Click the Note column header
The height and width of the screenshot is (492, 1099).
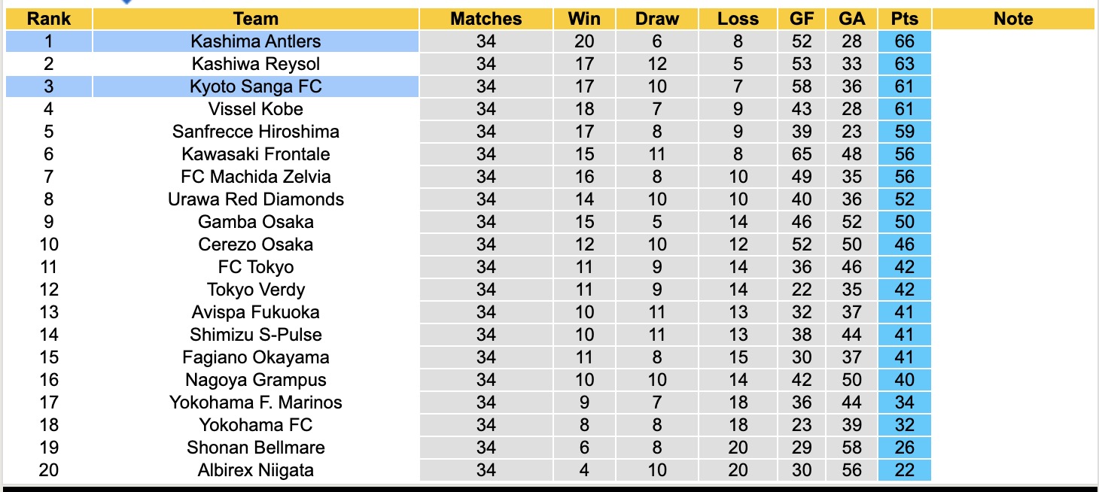point(1013,19)
